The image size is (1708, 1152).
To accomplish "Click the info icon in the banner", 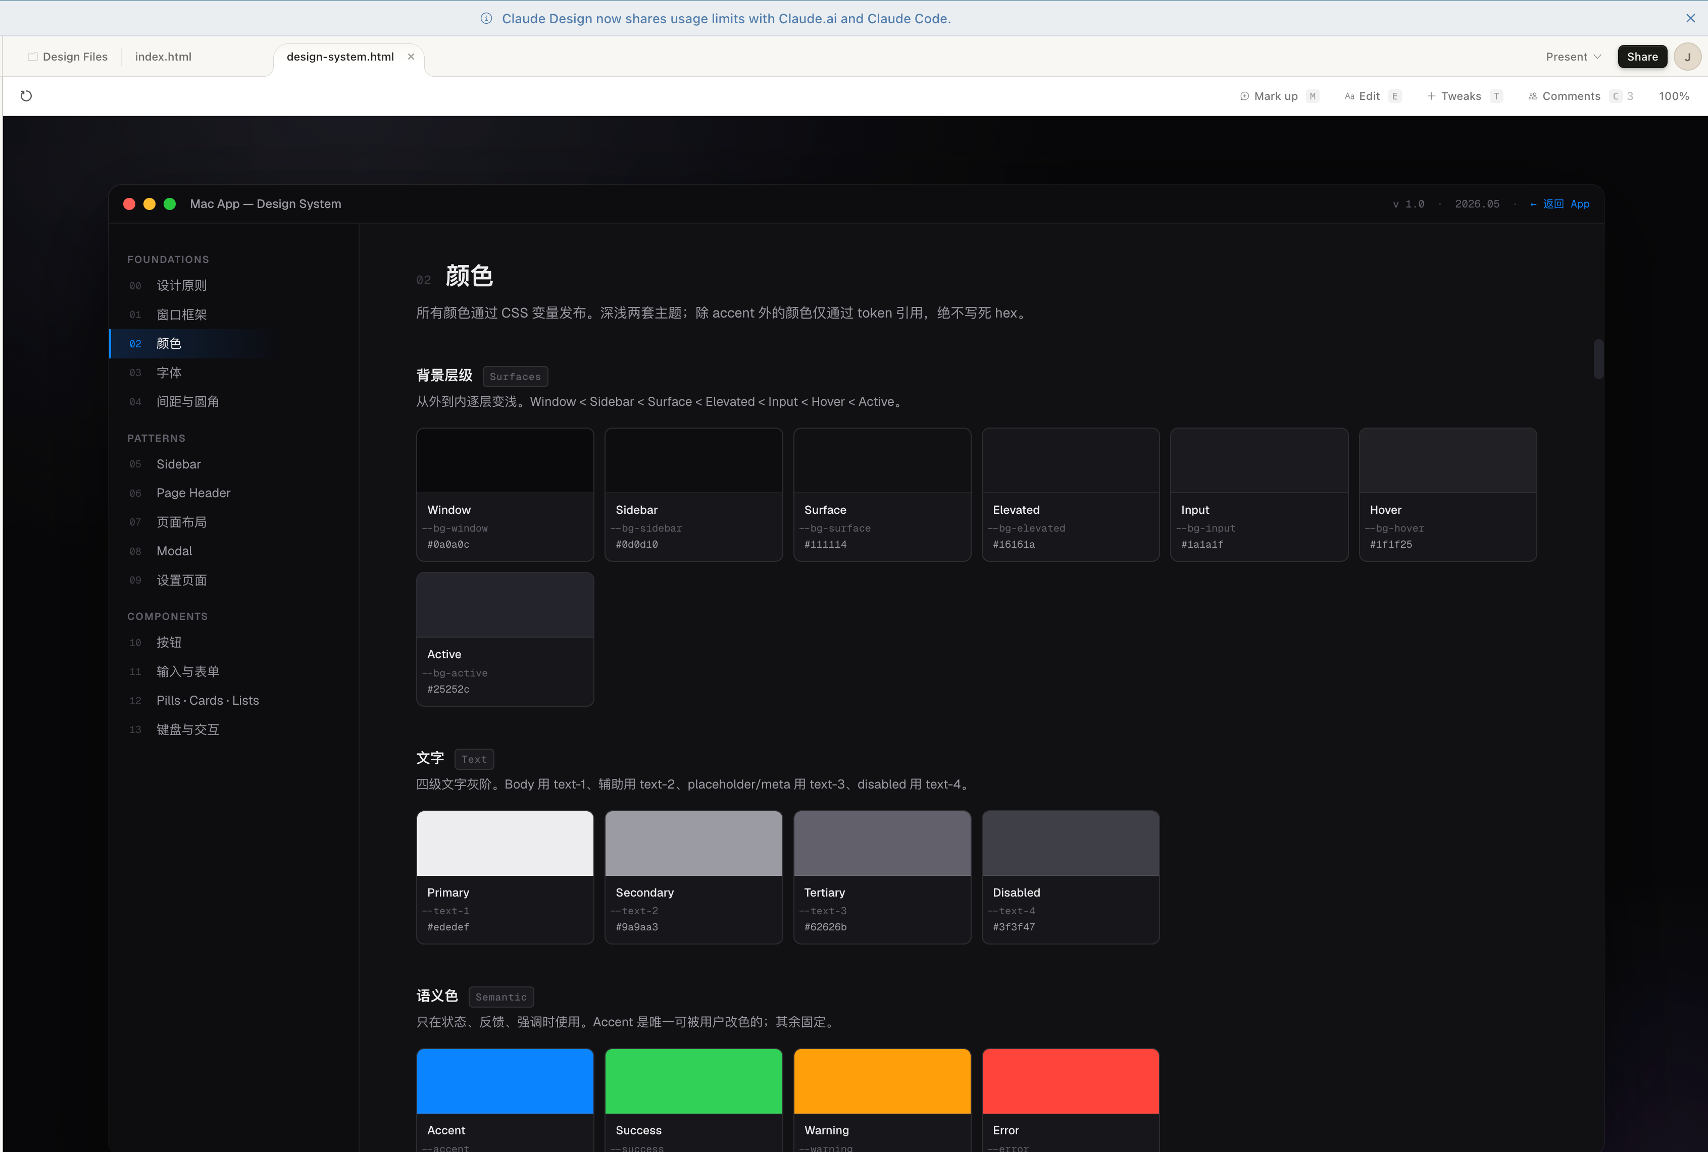I will [x=486, y=18].
